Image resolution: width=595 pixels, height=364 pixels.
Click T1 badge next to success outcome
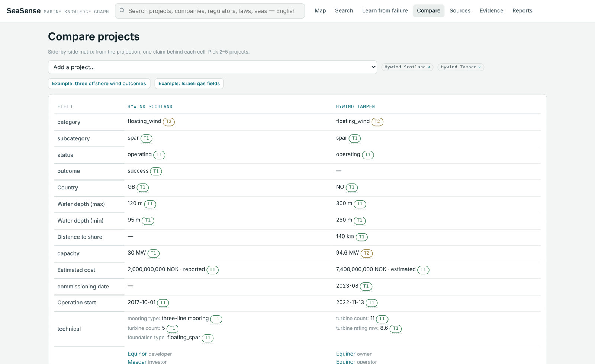pos(156,171)
